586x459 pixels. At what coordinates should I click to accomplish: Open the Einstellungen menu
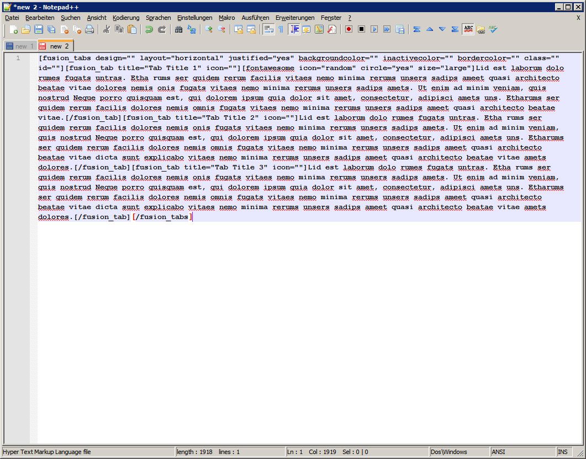(x=195, y=18)
